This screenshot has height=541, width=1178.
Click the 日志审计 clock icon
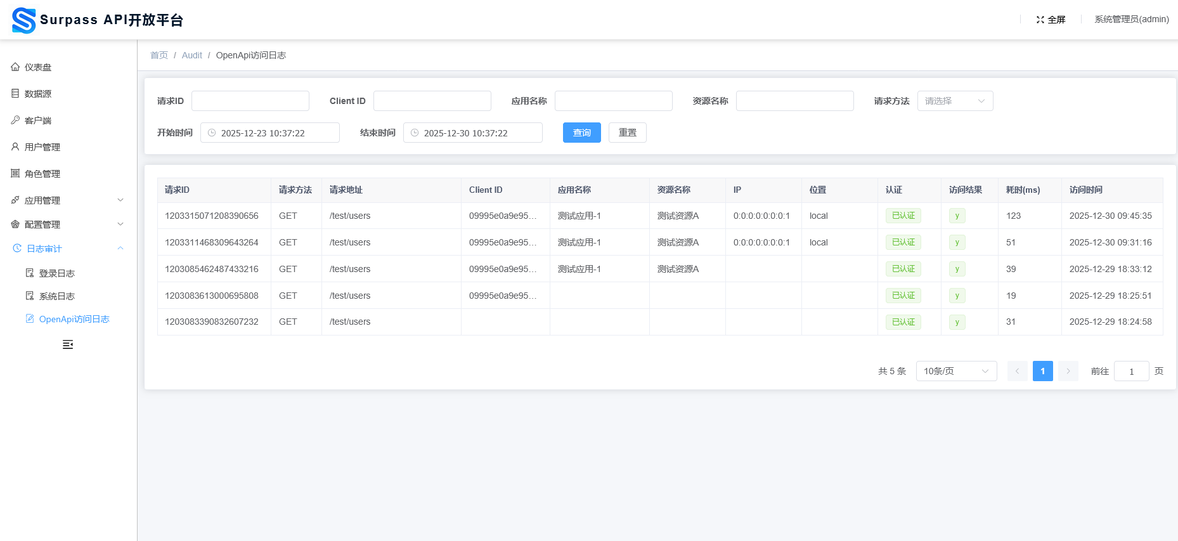coord(17,248)
